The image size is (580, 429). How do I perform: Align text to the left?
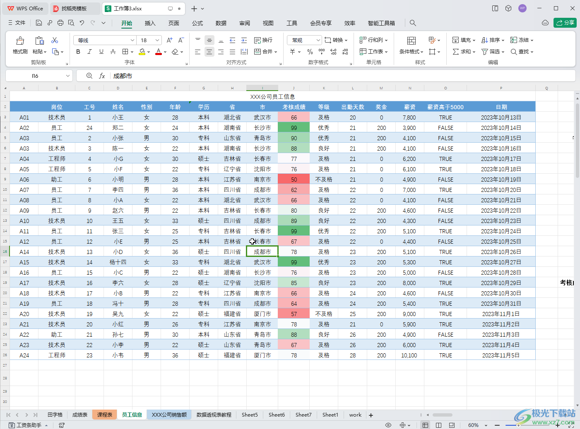198,52
